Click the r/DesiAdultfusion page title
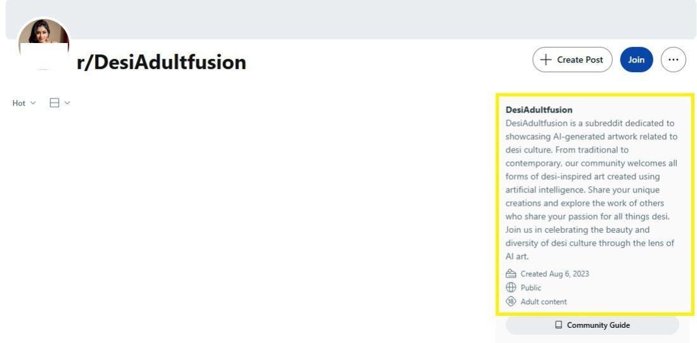Screen dimensions: 697x343 click(161, 62)
